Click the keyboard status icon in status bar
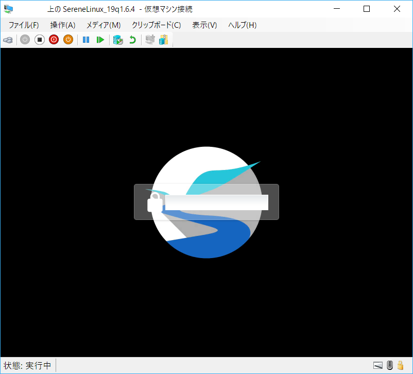This screenshot has height=374, width=413. tap(378, 365)
